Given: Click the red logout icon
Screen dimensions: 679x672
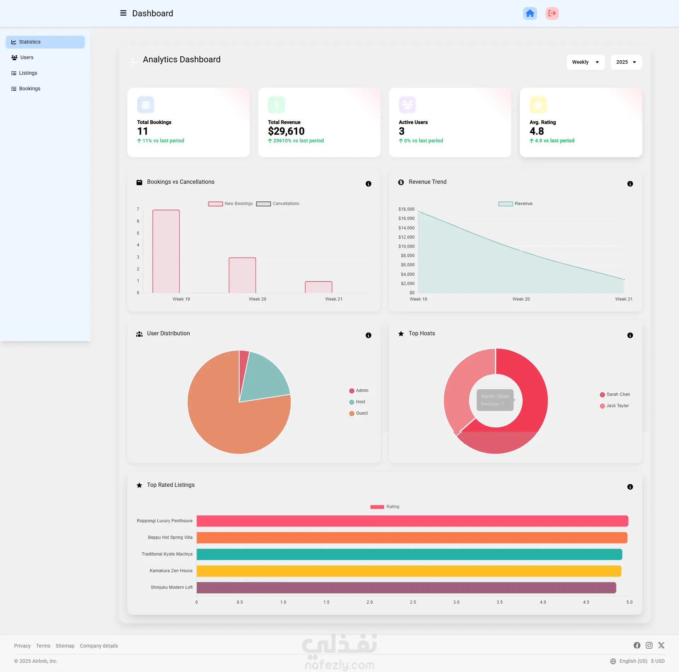Looking at the screenshot, I should tap(552, 13).
